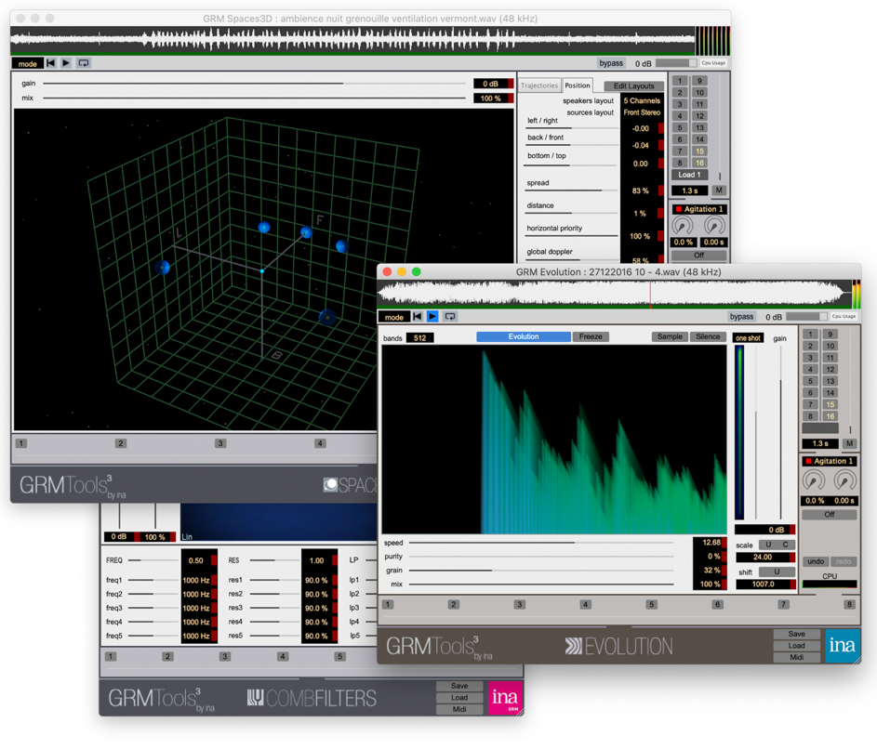The image size is (877, 749).
Task: Click the blue ina logo in Evolution
Action: point(843,646)
